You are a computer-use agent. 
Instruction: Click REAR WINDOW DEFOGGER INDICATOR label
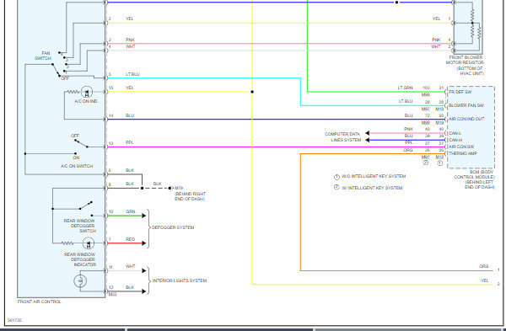tap(80, 259)
